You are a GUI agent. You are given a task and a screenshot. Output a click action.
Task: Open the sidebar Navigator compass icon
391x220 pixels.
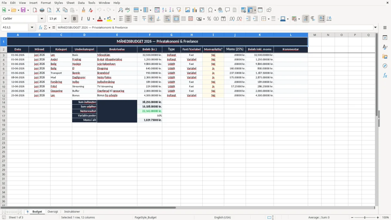pos(385,66)
